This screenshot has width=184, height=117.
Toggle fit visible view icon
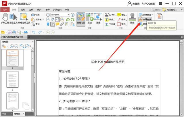[x=62, y=20]
